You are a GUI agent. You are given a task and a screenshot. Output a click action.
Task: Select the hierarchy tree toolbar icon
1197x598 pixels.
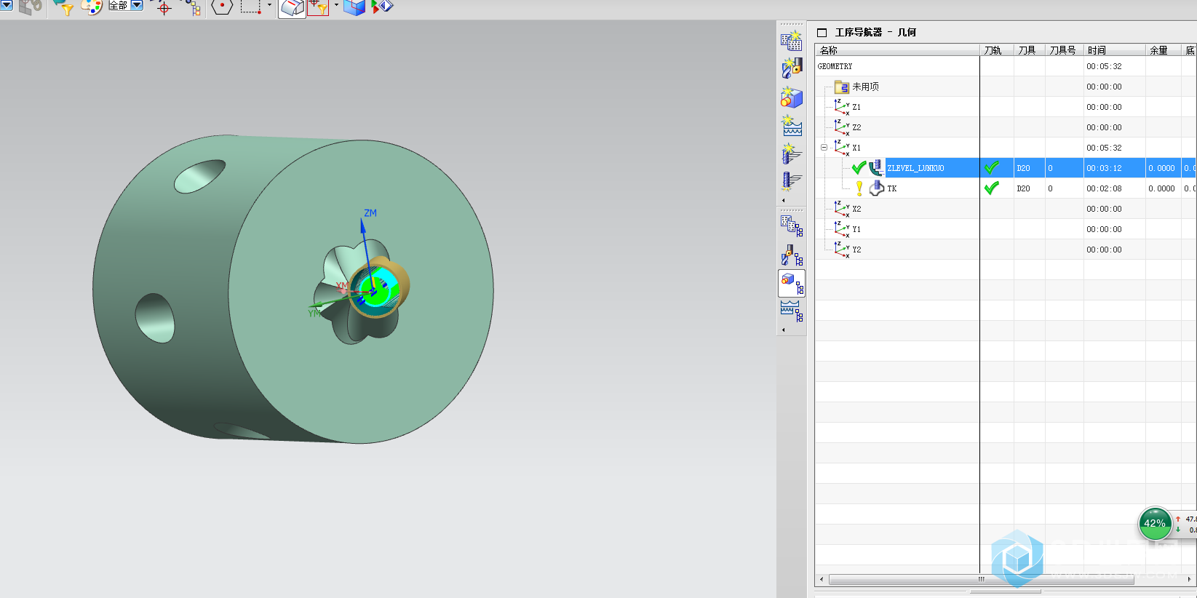coord(193,7)
